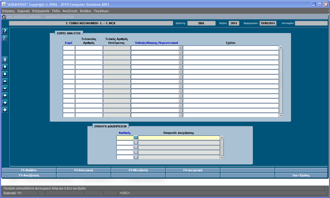The image size is (330, 198).
Task: Open the Παράθυρο menu
Action: (101, 11)
